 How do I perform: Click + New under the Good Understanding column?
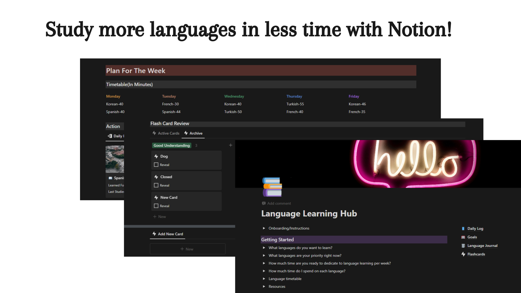160,216
